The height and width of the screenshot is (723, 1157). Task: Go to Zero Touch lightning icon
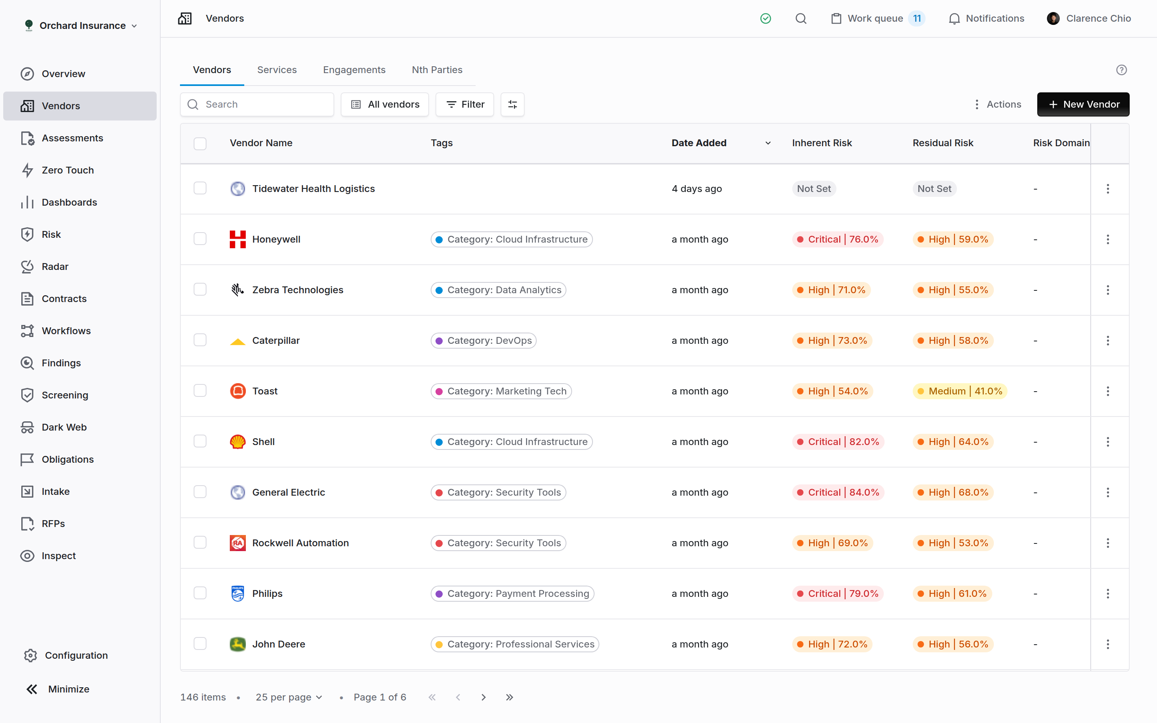27,170
